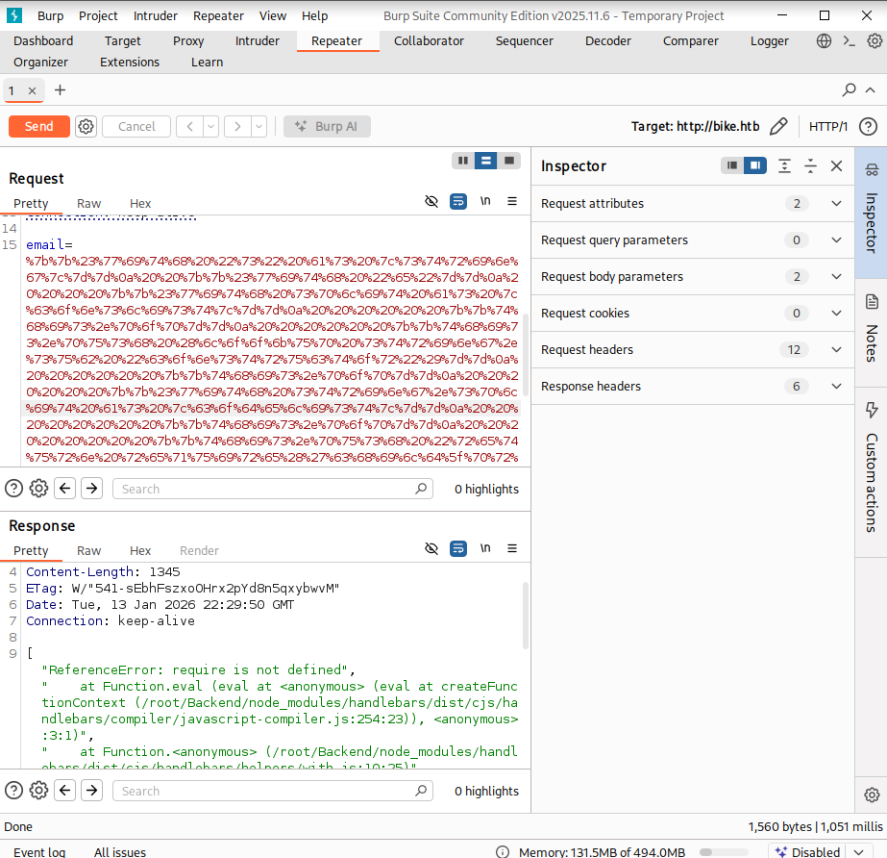Screen dimensions: 887x858
Task: Open Repeater settings gear next to Send
Action: (x=86, y=126)
